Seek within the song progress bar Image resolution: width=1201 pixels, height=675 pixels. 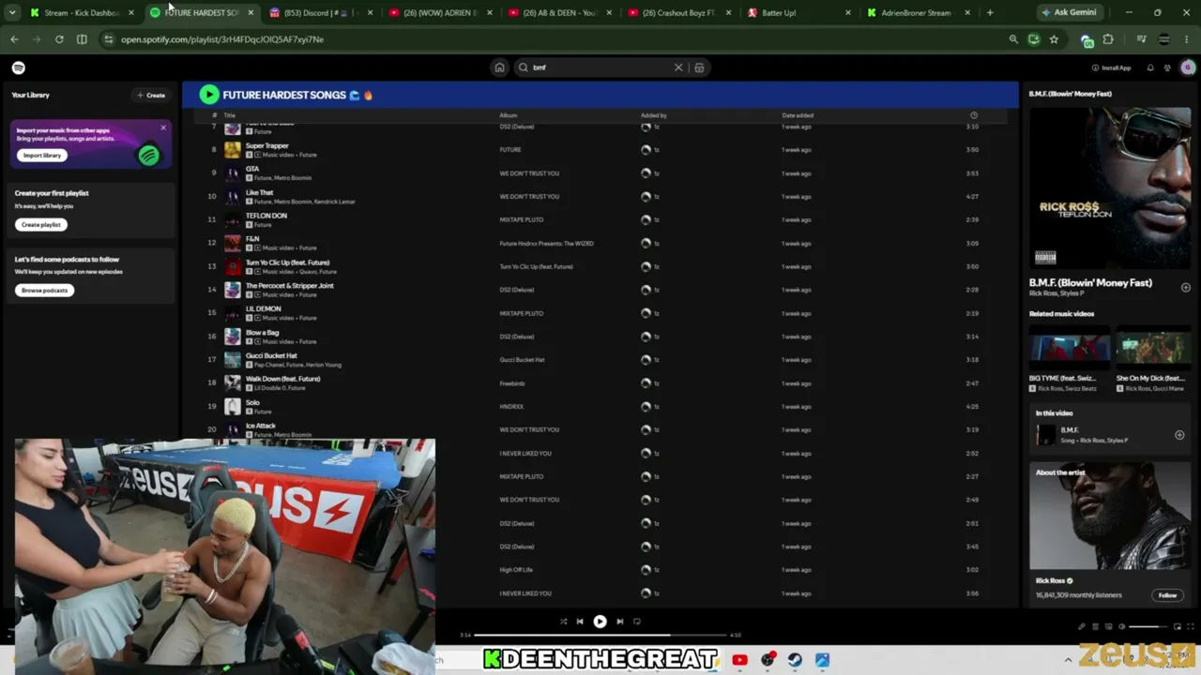pos(600,635)
